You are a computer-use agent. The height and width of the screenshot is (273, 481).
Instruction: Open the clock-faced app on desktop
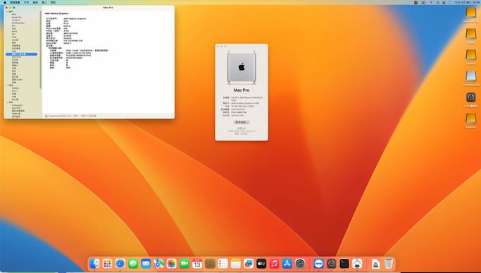471,97
